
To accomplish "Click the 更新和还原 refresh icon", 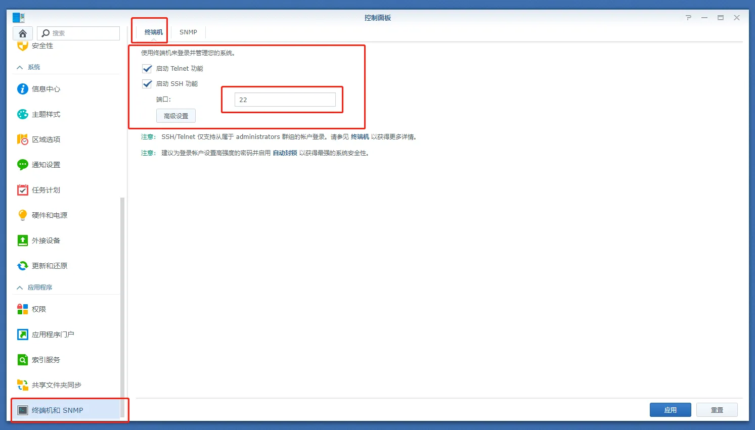I will point(23,266).
